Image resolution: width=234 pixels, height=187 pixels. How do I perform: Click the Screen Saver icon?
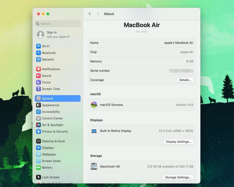[x=39, y=161]
